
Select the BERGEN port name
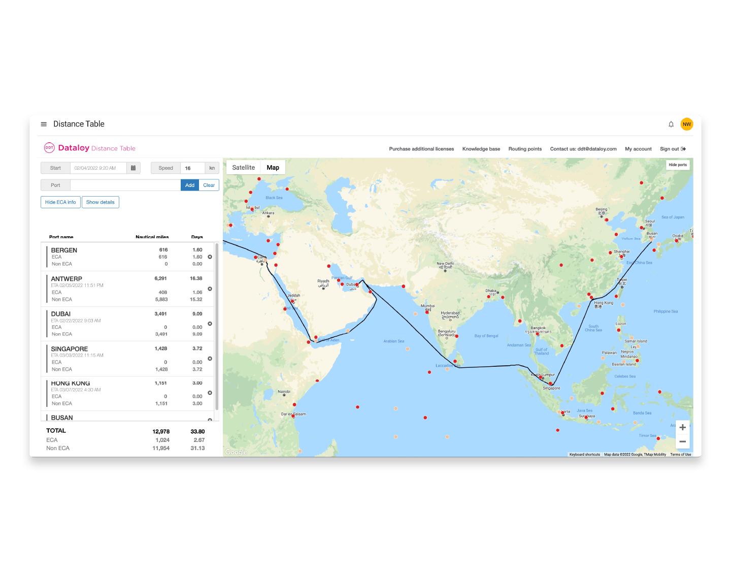pyautogui.click(x=64, y=250)
